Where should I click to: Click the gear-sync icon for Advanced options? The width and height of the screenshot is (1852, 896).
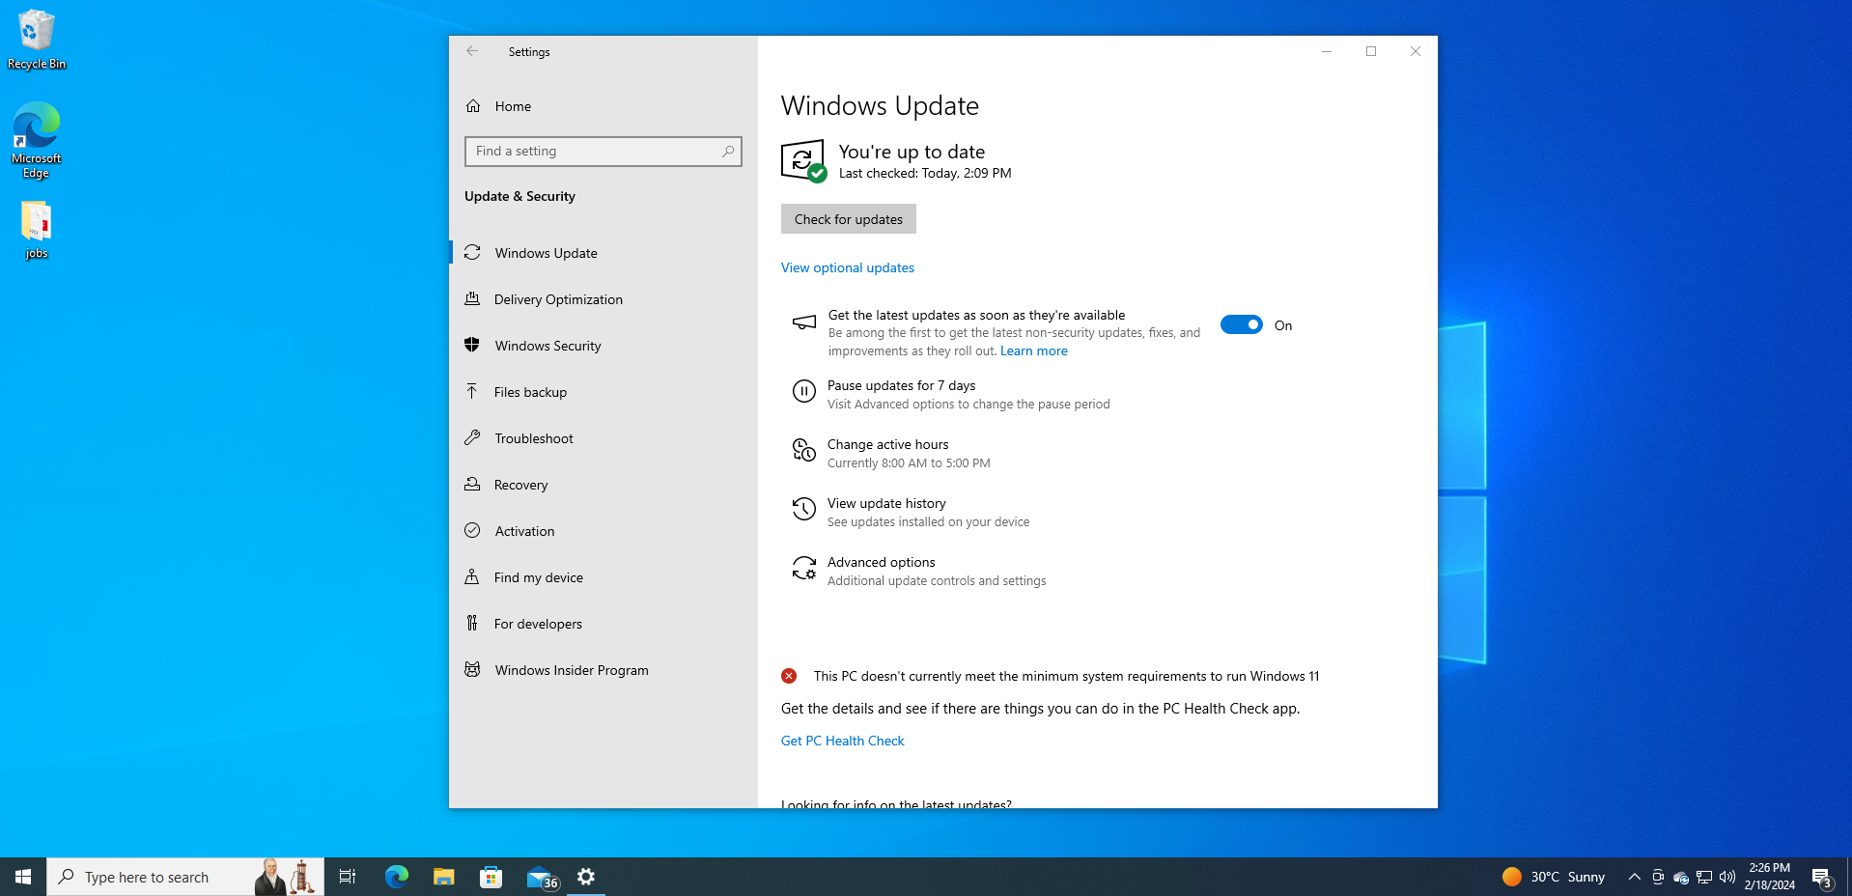[804, 568]
